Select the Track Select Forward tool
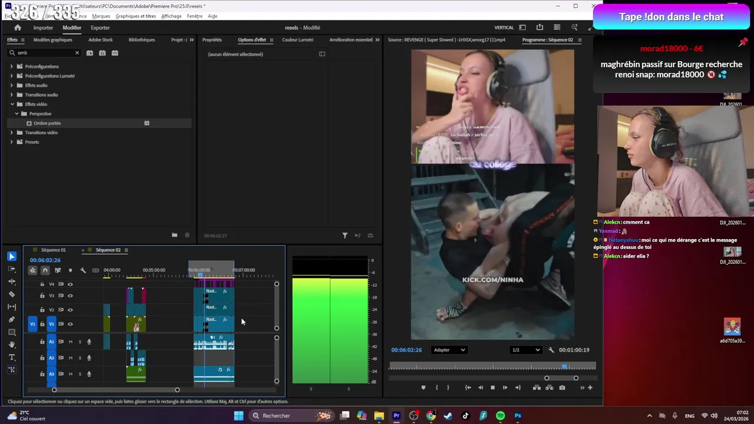The height and width of the screenshot is (424, 754). point(12,269)
